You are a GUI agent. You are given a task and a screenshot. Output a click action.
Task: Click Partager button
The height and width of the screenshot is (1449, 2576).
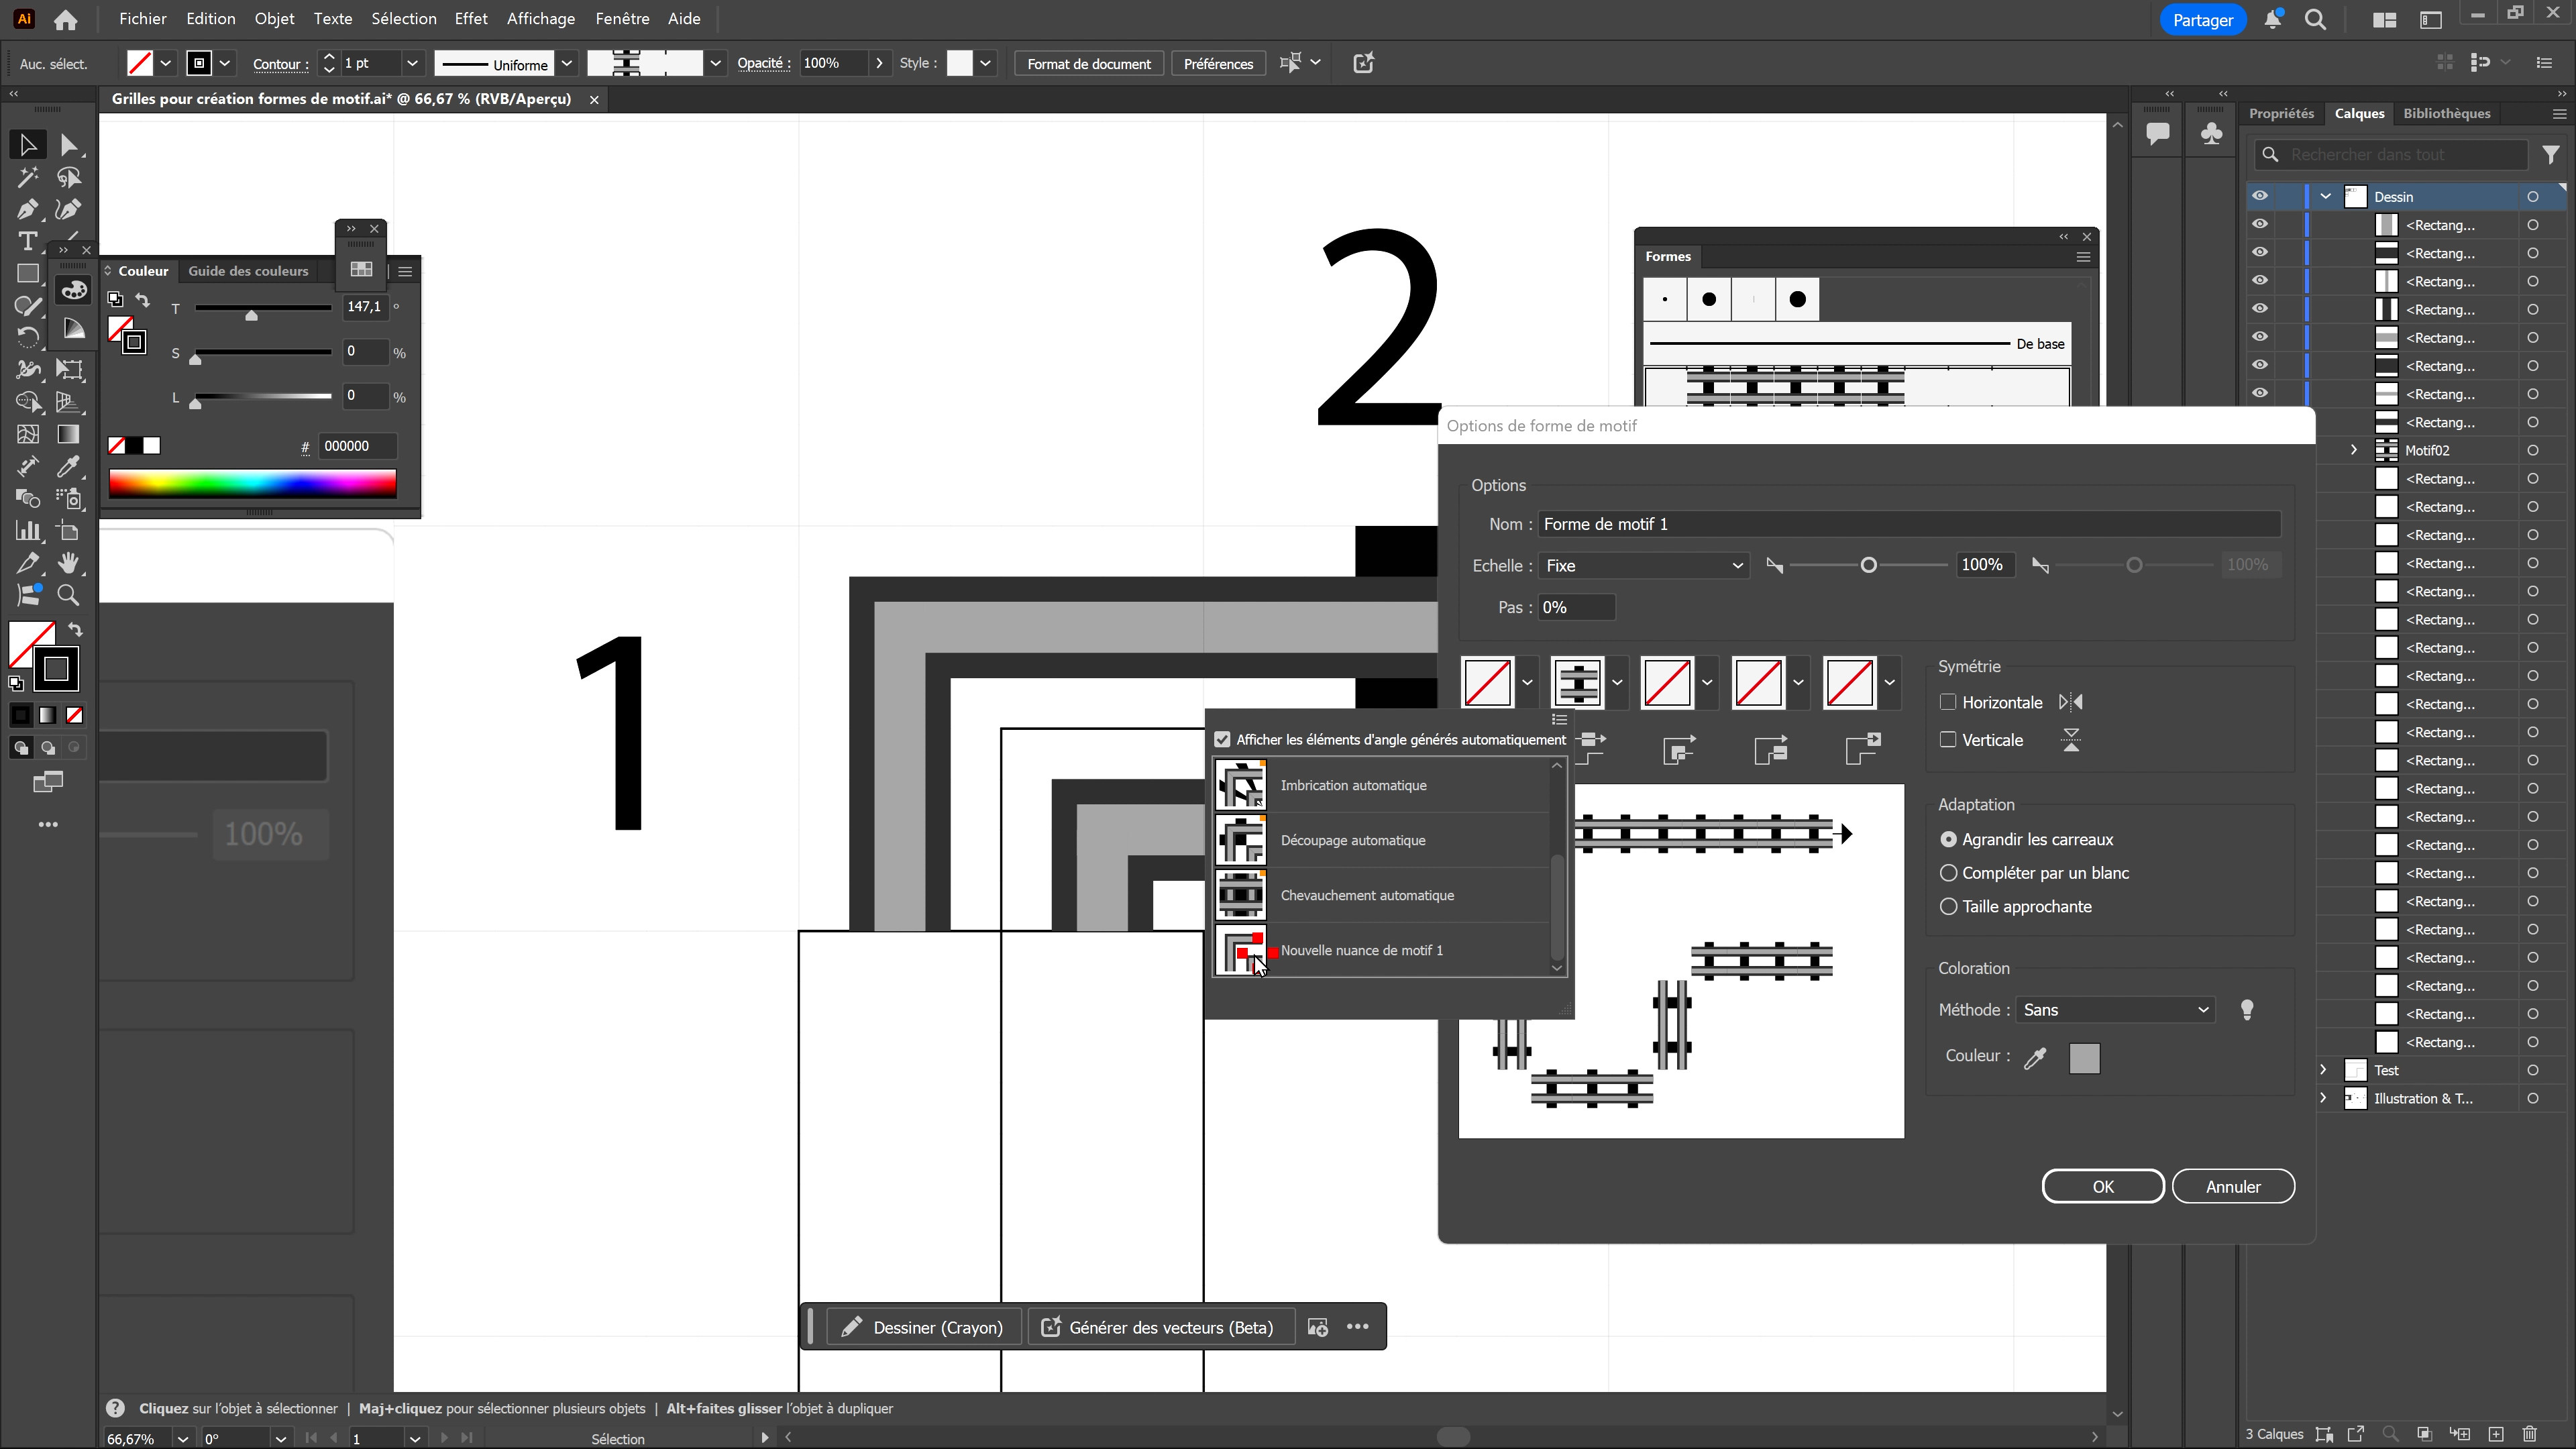[2202, 20]
